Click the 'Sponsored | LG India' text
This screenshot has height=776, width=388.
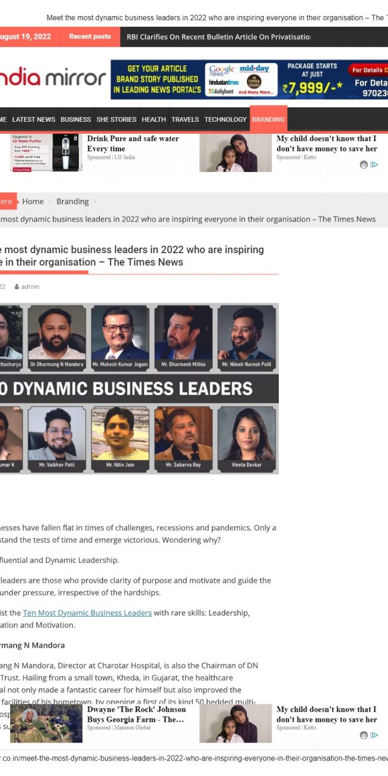[x=111, y=158]
